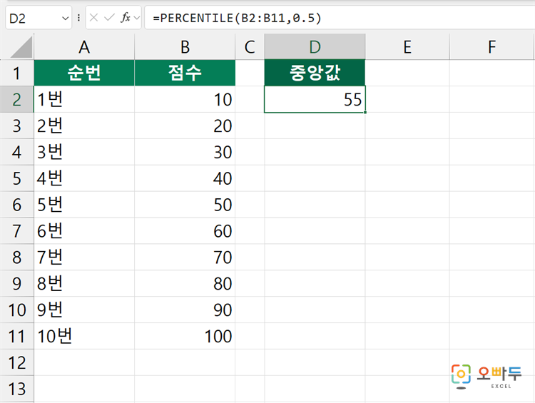Select row 12 header
Viewport: 535px width, 403px height.
pyautogui.click(x=16, y=362)
